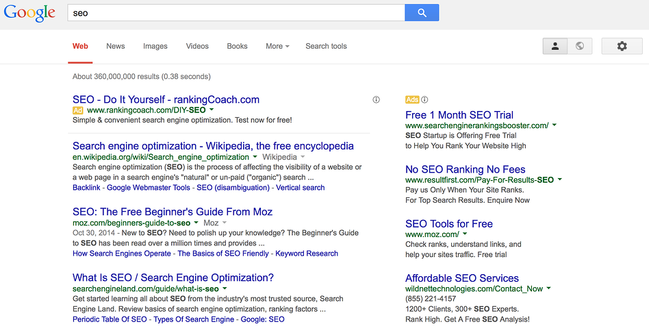Click the yellow Ad badge under rankingCoach
The image size is (649, 331).
(x=78, y=110)
